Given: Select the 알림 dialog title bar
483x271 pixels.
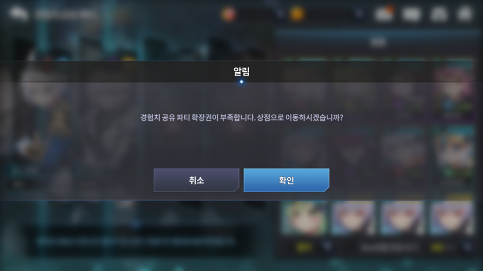Looking at the screenshot, I should (242, 72).
